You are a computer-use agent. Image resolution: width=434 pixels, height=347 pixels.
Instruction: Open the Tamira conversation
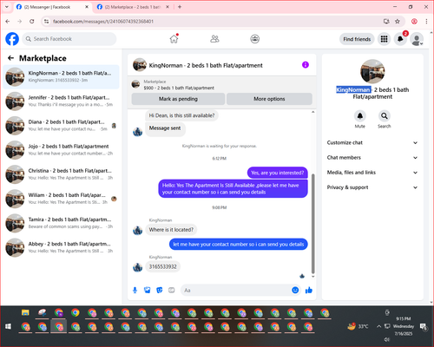coord(61,223)
